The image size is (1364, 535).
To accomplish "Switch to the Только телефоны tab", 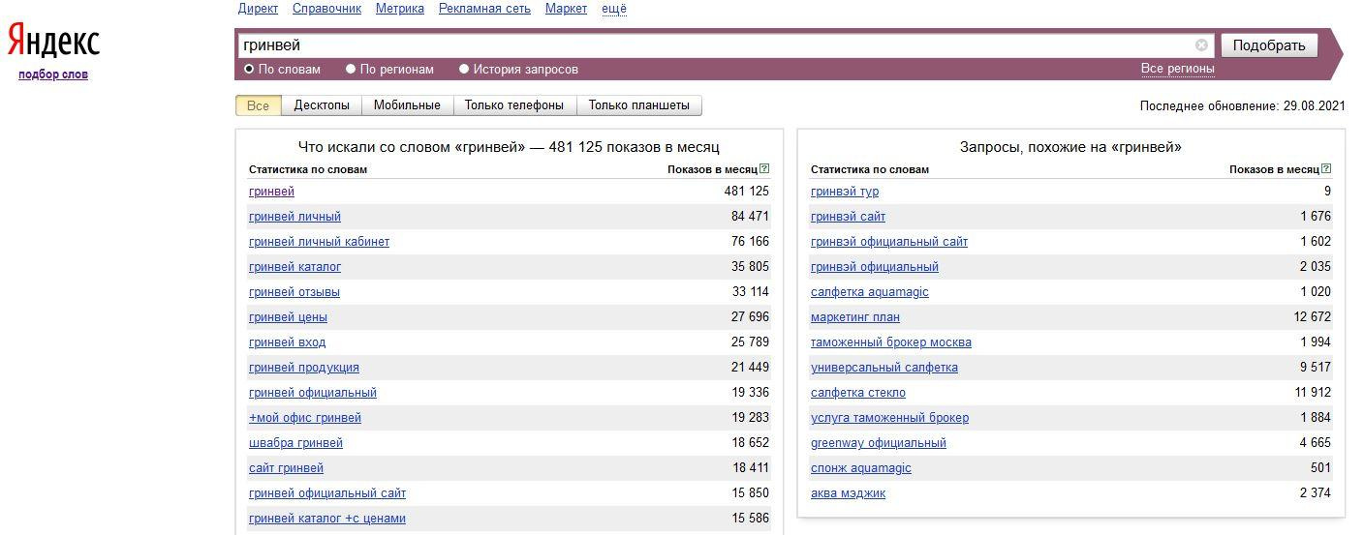I will [x=514, y=105].
